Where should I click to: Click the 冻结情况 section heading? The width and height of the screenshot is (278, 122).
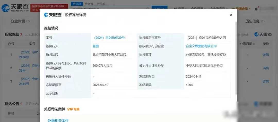click(51, 28)
